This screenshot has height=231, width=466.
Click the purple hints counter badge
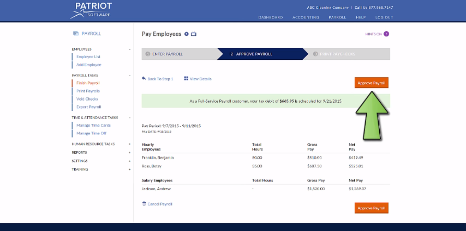386,34
